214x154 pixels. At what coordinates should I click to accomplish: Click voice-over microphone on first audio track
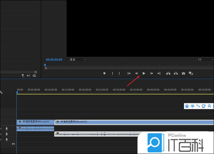(x=6, y=129)
